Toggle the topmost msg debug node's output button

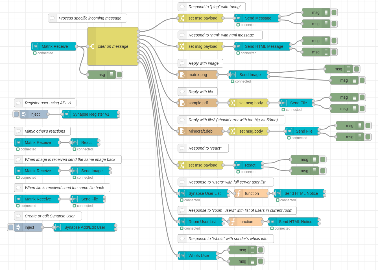[x=334, y=12]
